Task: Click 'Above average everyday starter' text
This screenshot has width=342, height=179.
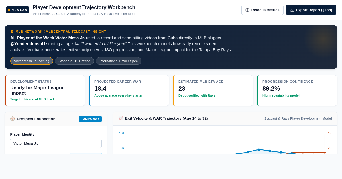Action: click(x=118, y=95)
